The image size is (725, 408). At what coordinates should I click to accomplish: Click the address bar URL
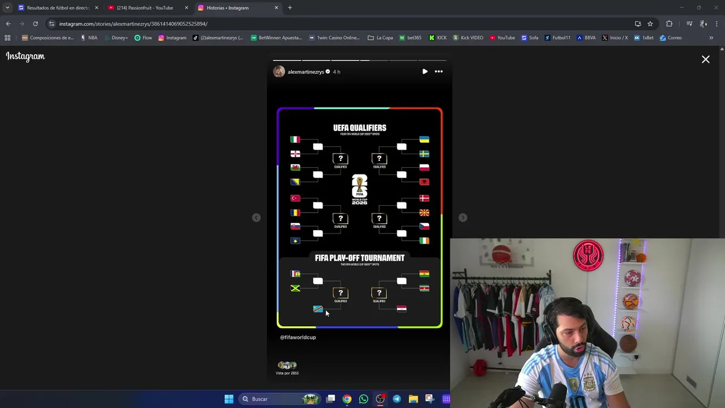click(133, 24)
